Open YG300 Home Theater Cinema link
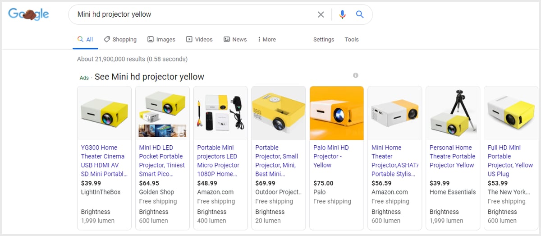The width and height of the screenshot is (541, 236). tap(104, 161)
